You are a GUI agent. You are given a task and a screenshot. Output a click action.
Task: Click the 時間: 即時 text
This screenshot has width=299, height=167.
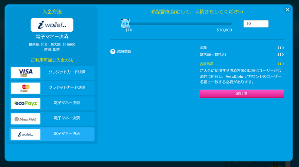52,50
